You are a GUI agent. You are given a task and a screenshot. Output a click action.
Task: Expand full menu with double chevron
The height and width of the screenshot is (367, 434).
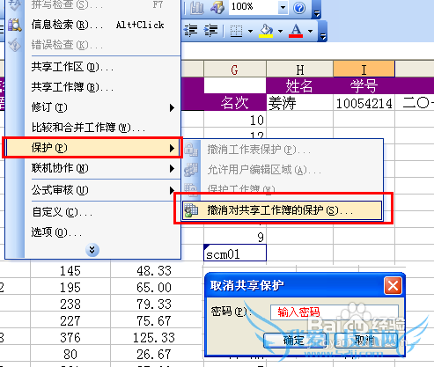(x=92, y=250)
